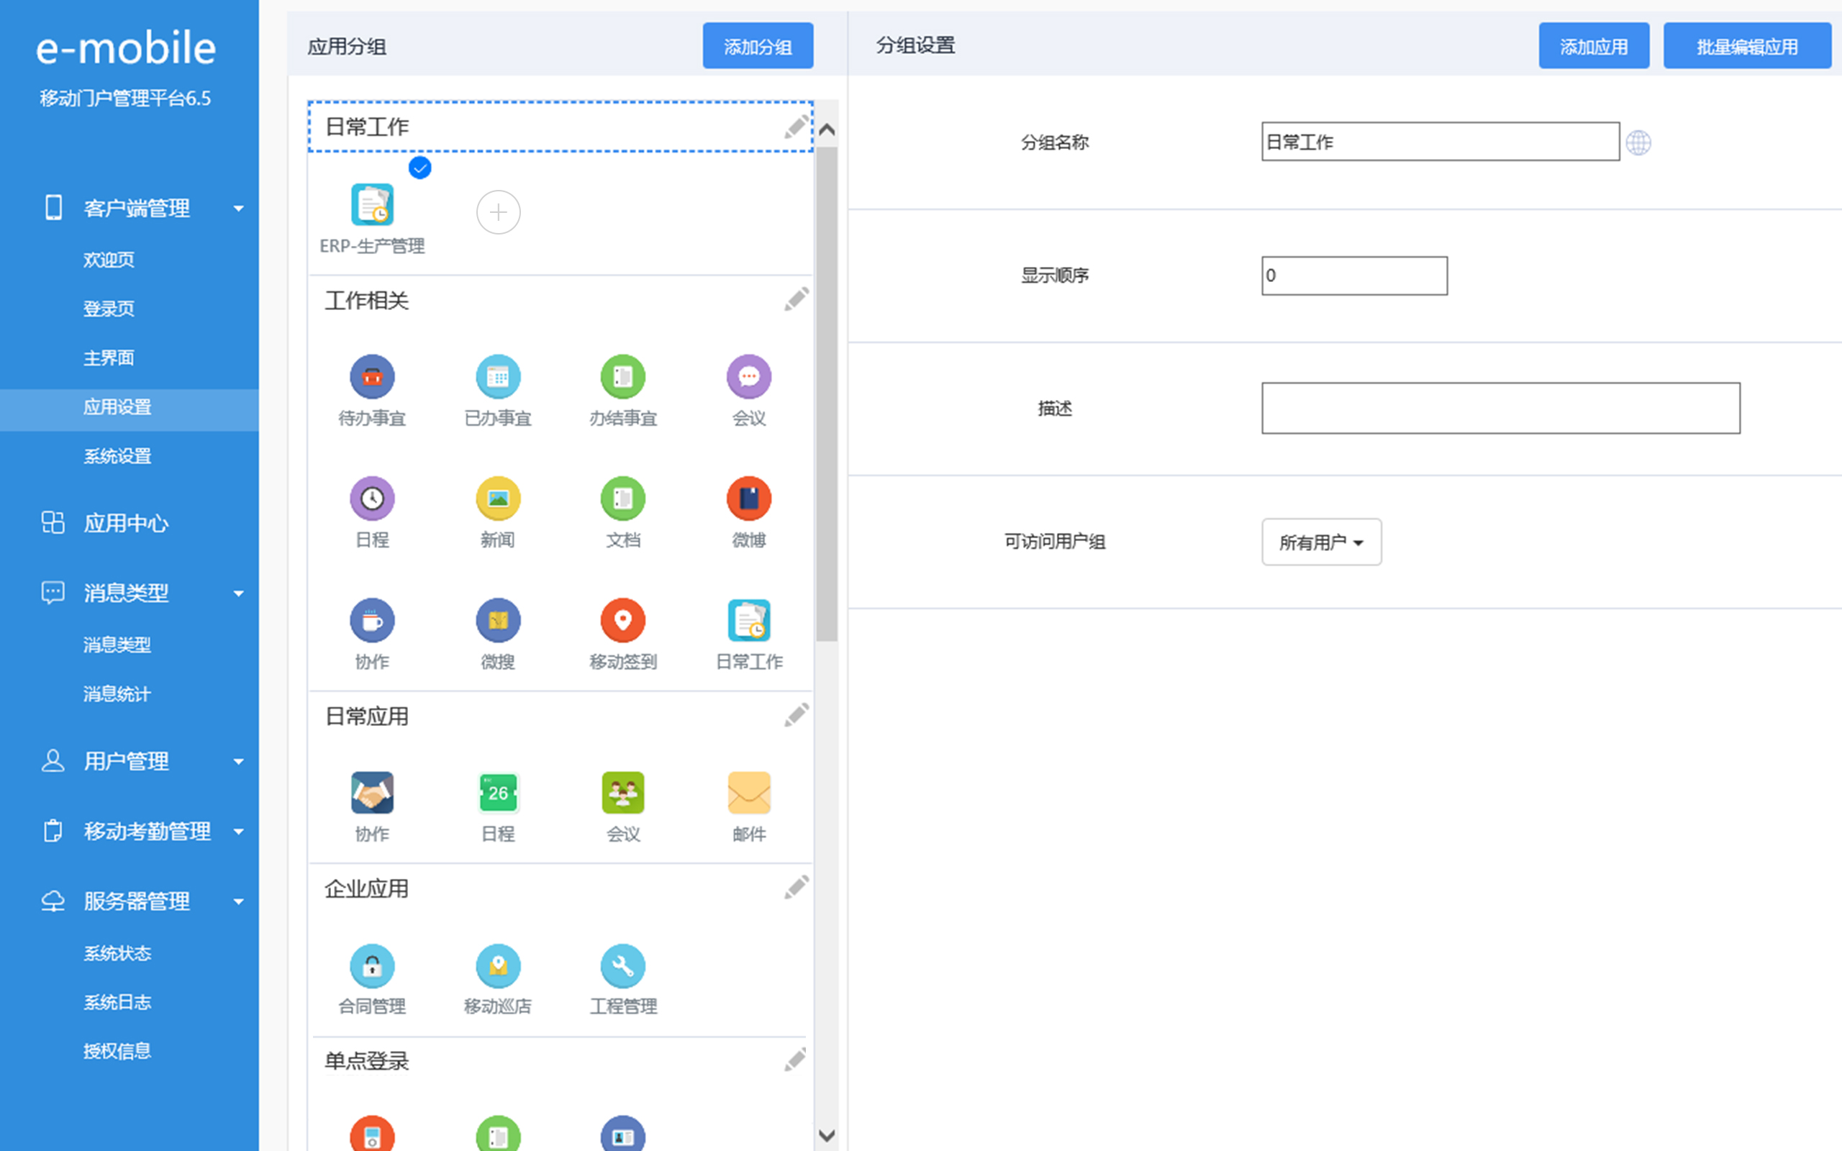Image resolution: width=1842 pixels, height=1151 pixels.
Task: Select the 工程管理 wrench app icon
Action: pos(623,966)
